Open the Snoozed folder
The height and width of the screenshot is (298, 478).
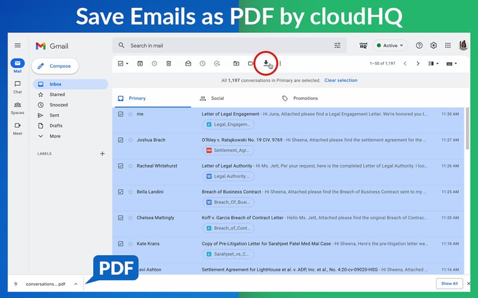click(x=59, y=105)
